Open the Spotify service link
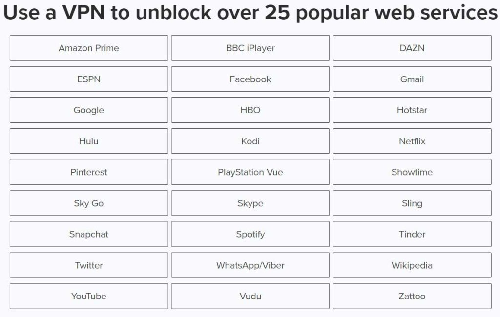This screenshot has width=500, height=317. [250, 234]
